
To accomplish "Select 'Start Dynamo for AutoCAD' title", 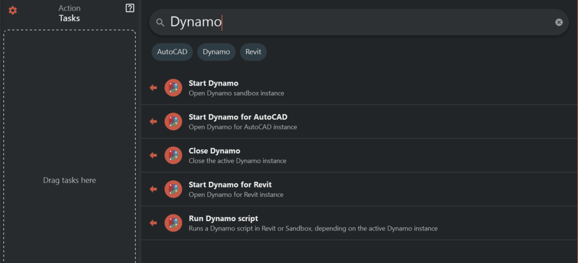I will click(238, 117).
